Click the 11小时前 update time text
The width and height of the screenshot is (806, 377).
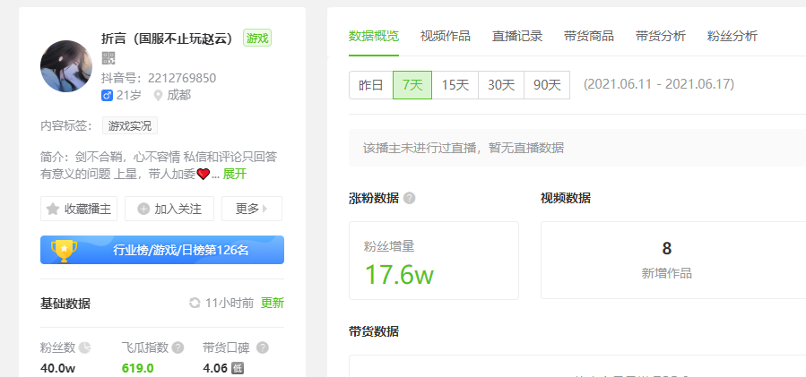(x=230, y=303)
